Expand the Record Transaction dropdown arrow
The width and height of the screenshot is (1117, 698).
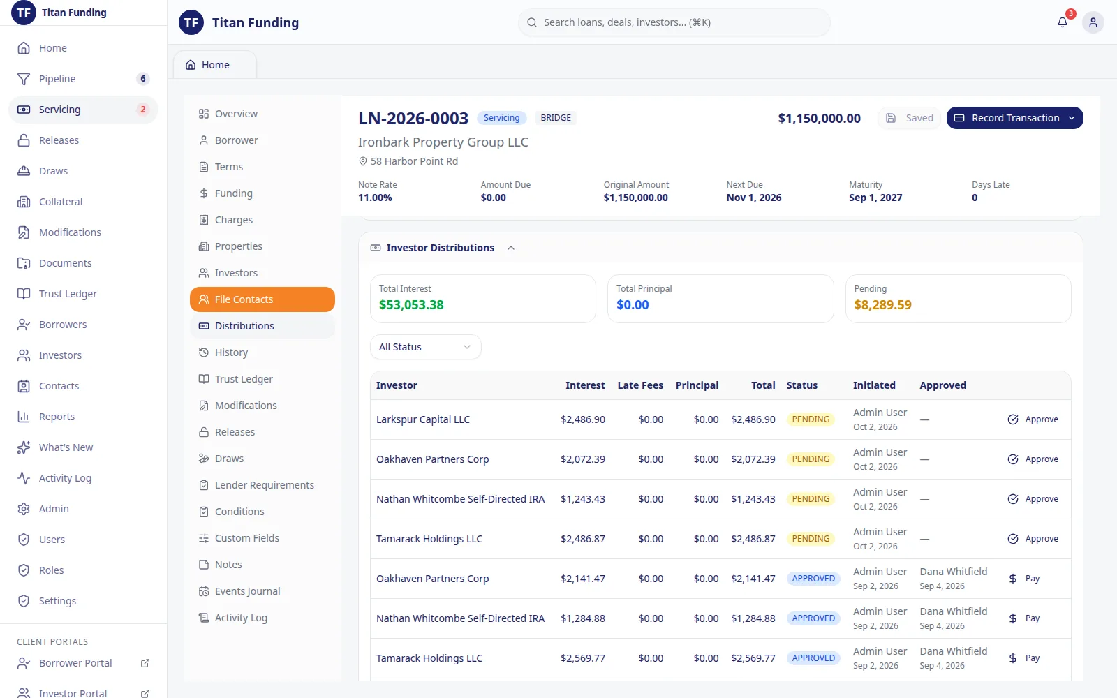(x=1072, y=118)
